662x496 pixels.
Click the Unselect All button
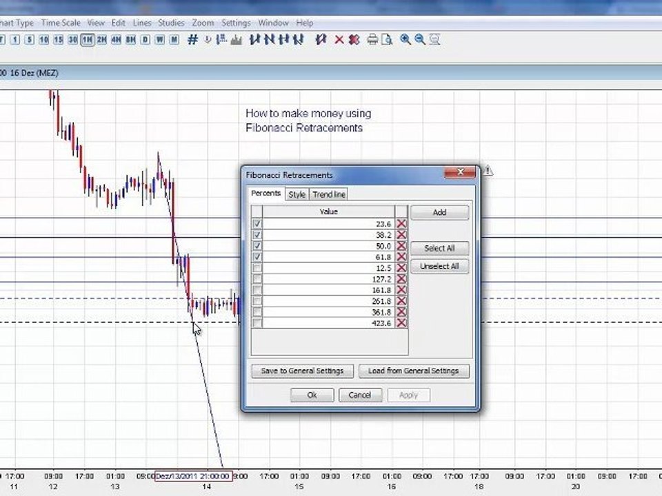439,267
